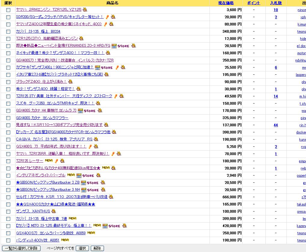Click the NEW! badge beside バンディット400V改
Viewport: 306px width, 252px height.
[65, 240]
